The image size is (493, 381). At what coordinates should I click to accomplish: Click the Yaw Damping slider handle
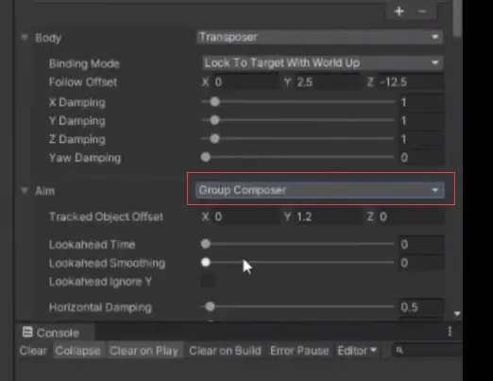pyautogui.click(x=206, y=157)
